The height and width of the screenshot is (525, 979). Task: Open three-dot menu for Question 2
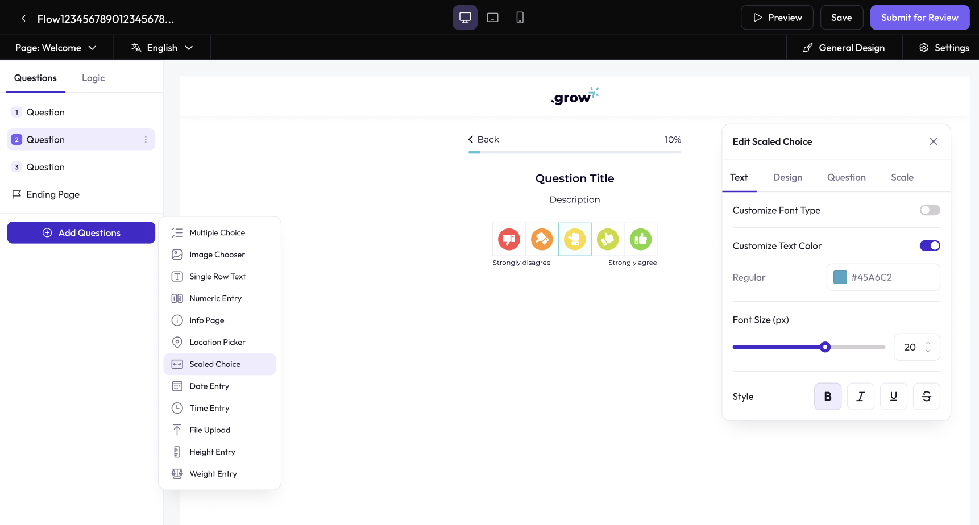(146, 140)
